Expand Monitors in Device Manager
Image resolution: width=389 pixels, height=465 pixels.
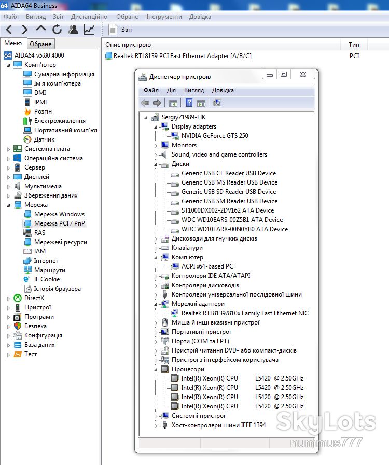(x=156, y=146)
